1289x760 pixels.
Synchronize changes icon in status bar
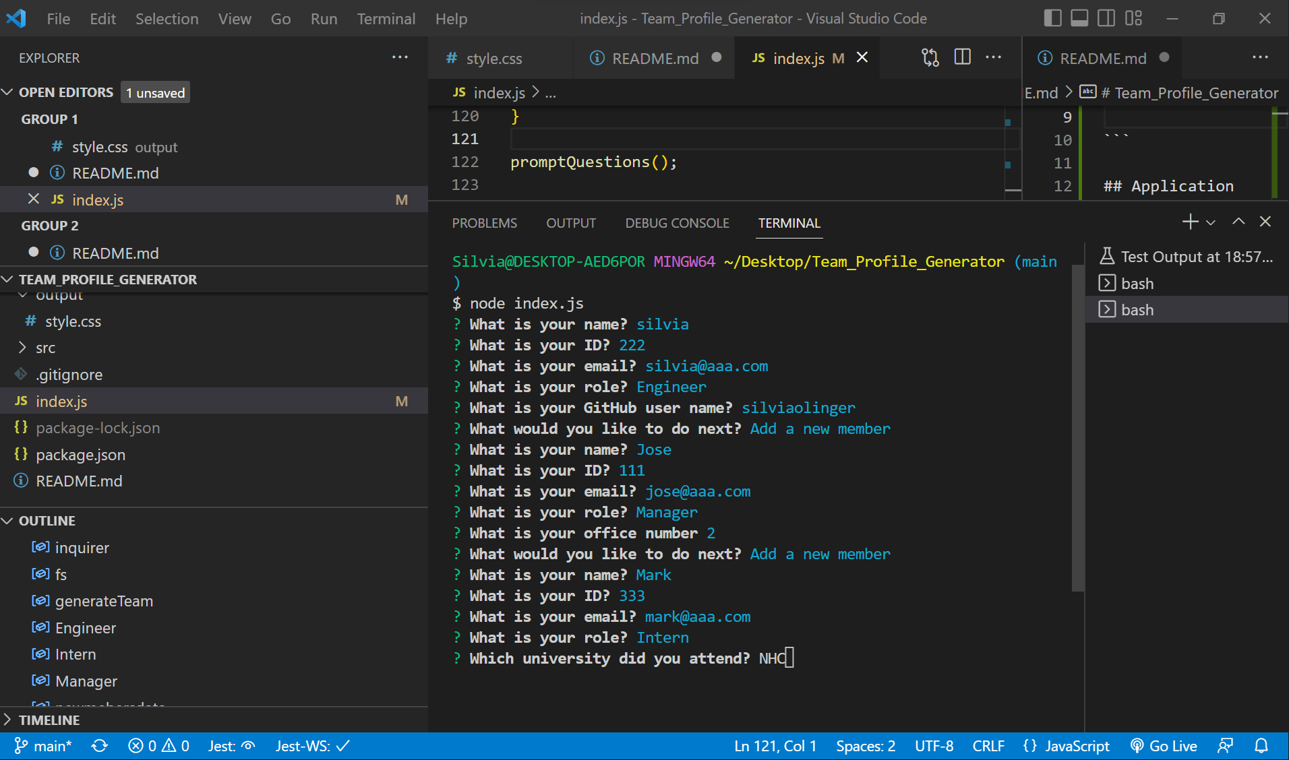tap(100, 746)
